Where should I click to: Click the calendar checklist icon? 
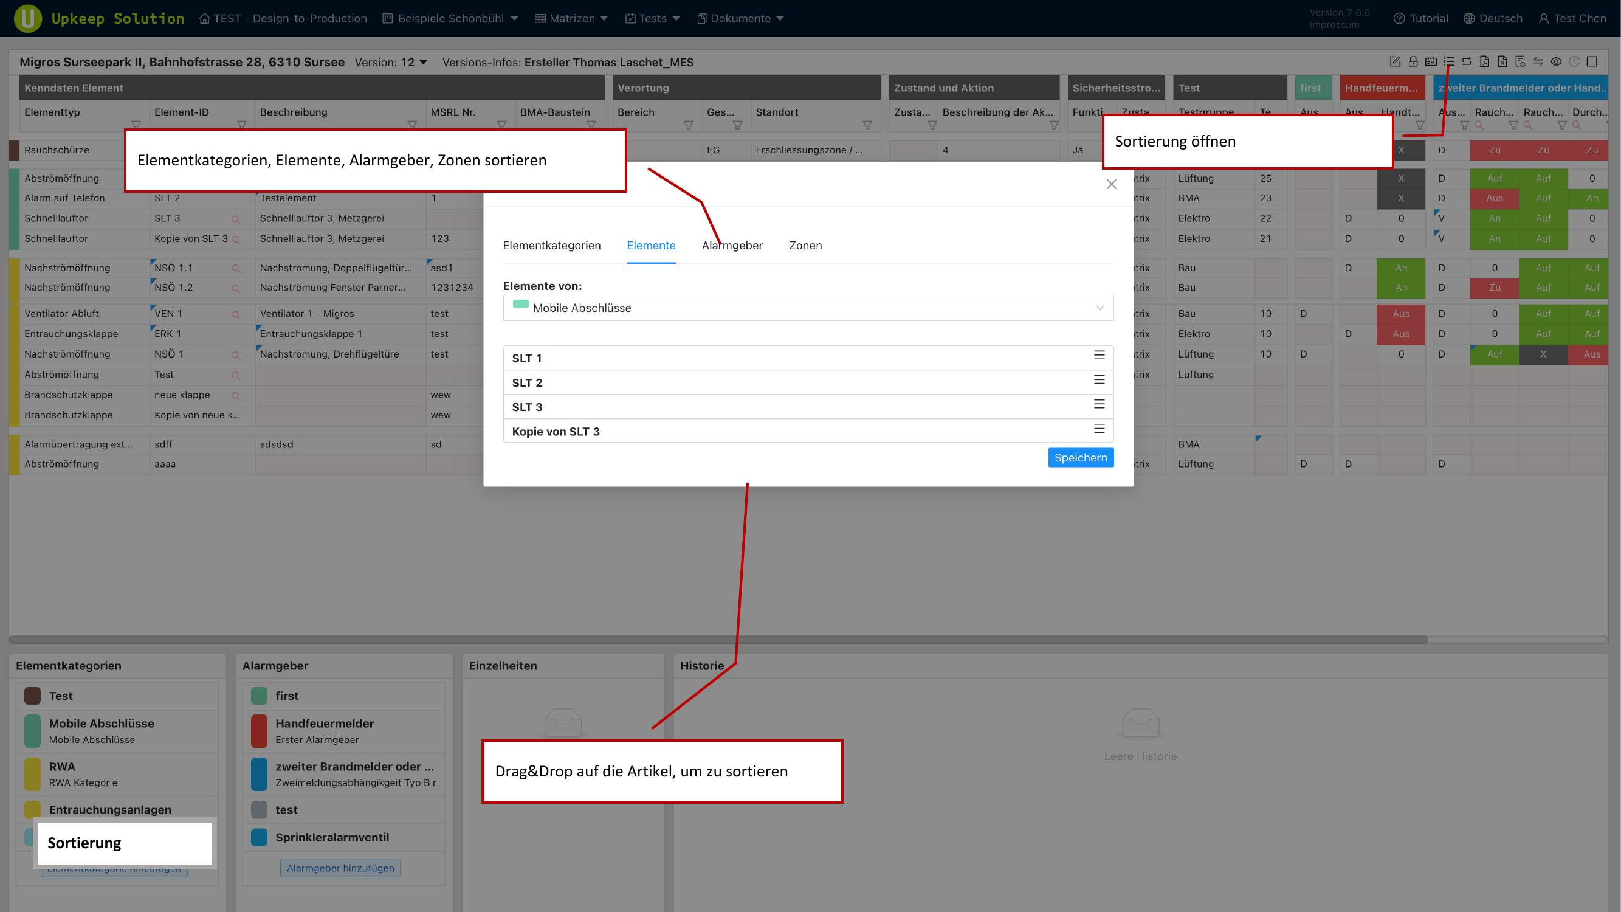tap(1430, 61)
